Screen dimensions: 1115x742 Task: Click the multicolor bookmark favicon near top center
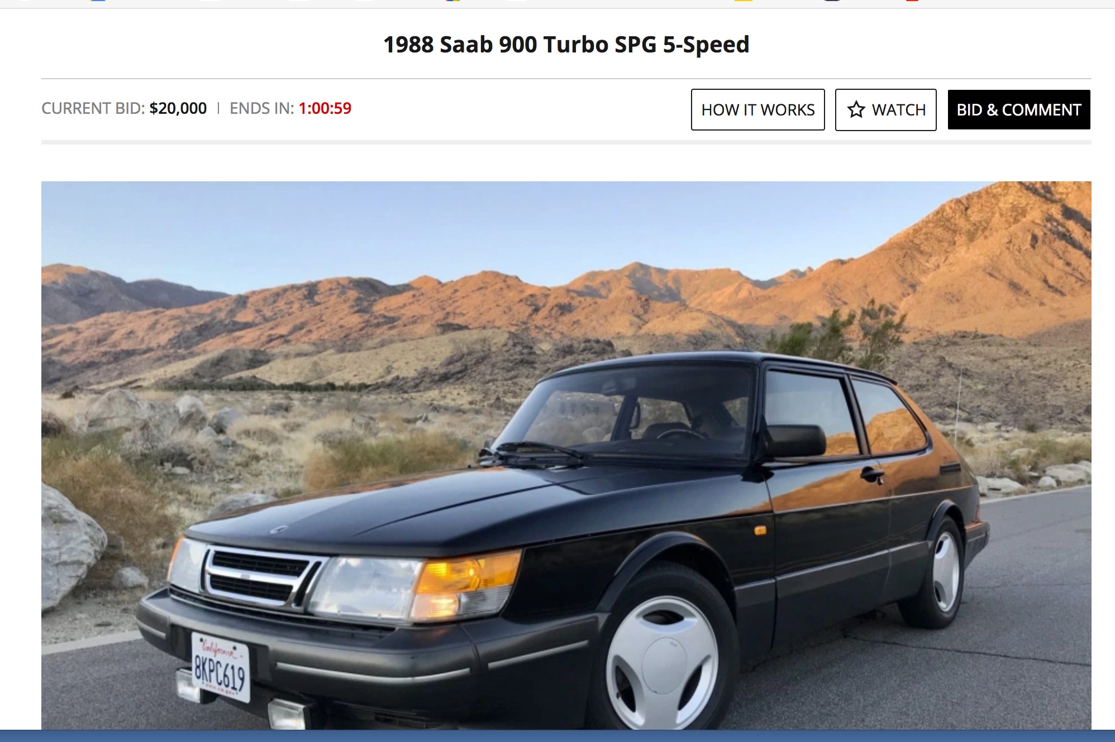[x=453, y=1]
